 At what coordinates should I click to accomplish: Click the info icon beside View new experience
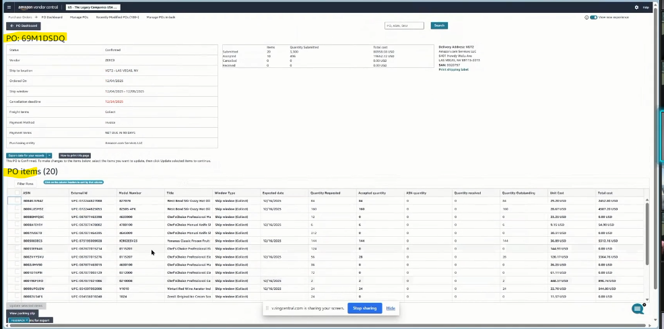[x=587, y=17]
